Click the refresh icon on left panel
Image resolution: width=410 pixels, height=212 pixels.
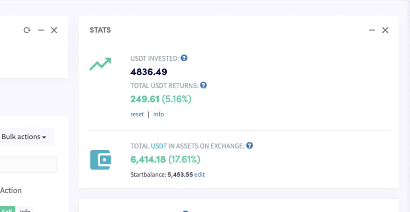pyautogui.click(x=27, y=30)
